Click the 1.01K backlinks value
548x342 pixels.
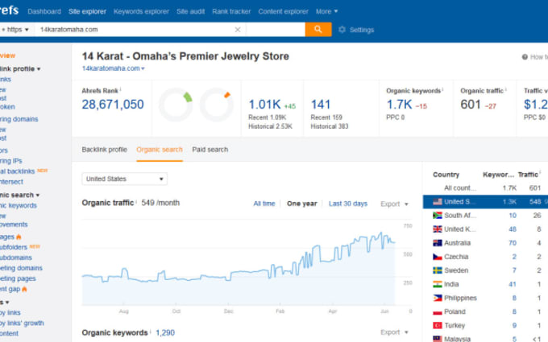pyautogui.click(x=264, y=105)
